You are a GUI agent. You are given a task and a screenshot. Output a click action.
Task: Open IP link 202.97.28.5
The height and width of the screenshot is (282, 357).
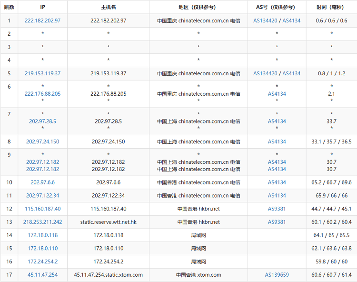(x=42, y=121)
